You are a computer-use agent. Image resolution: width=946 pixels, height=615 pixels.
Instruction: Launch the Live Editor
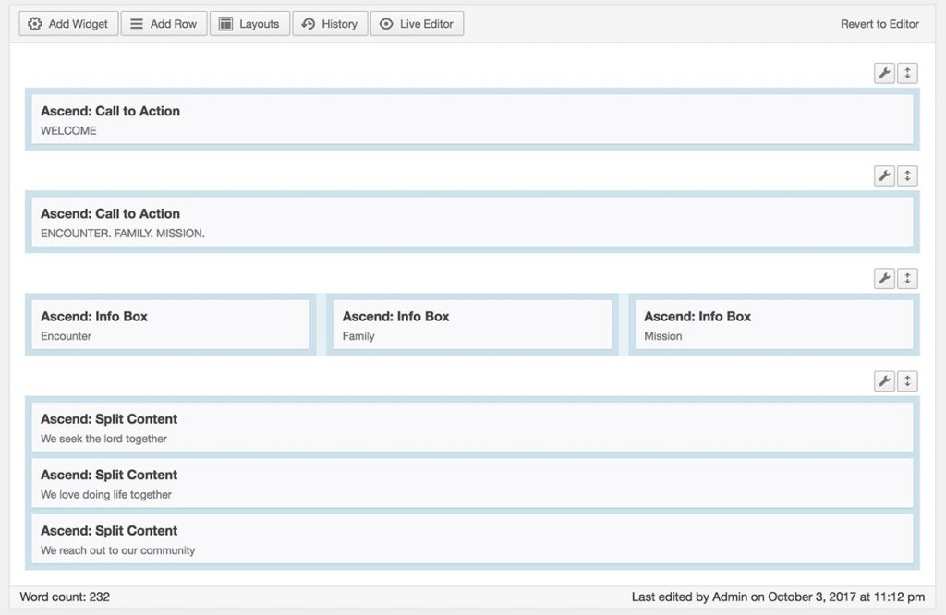click(x=417, y=23)
